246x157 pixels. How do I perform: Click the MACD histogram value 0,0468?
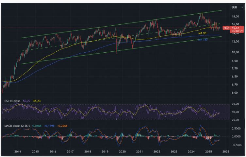coord(37,126)
